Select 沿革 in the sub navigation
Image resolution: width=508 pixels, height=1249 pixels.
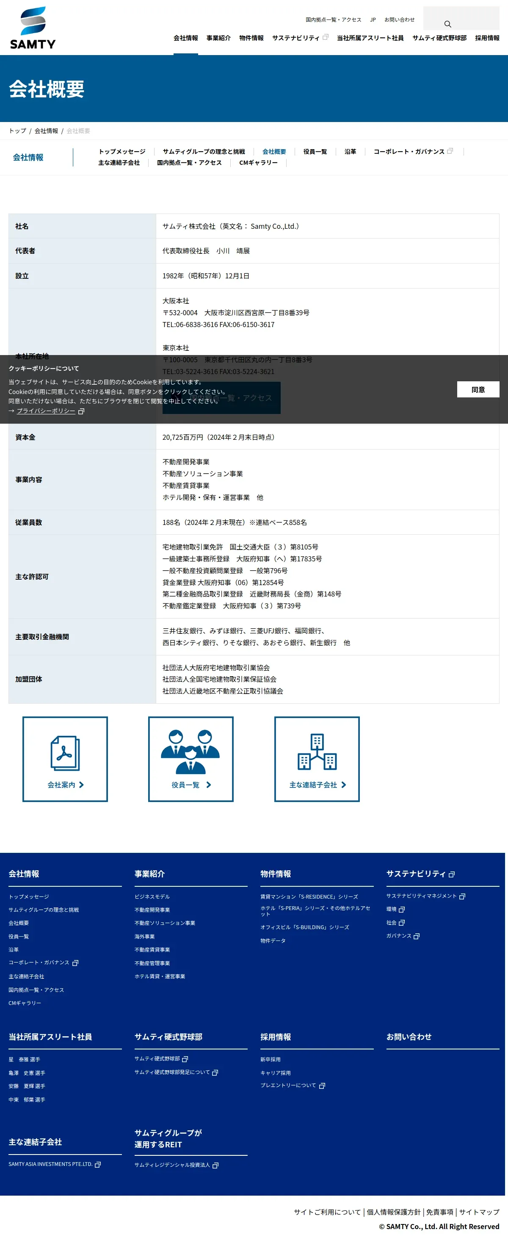[350, 152]
